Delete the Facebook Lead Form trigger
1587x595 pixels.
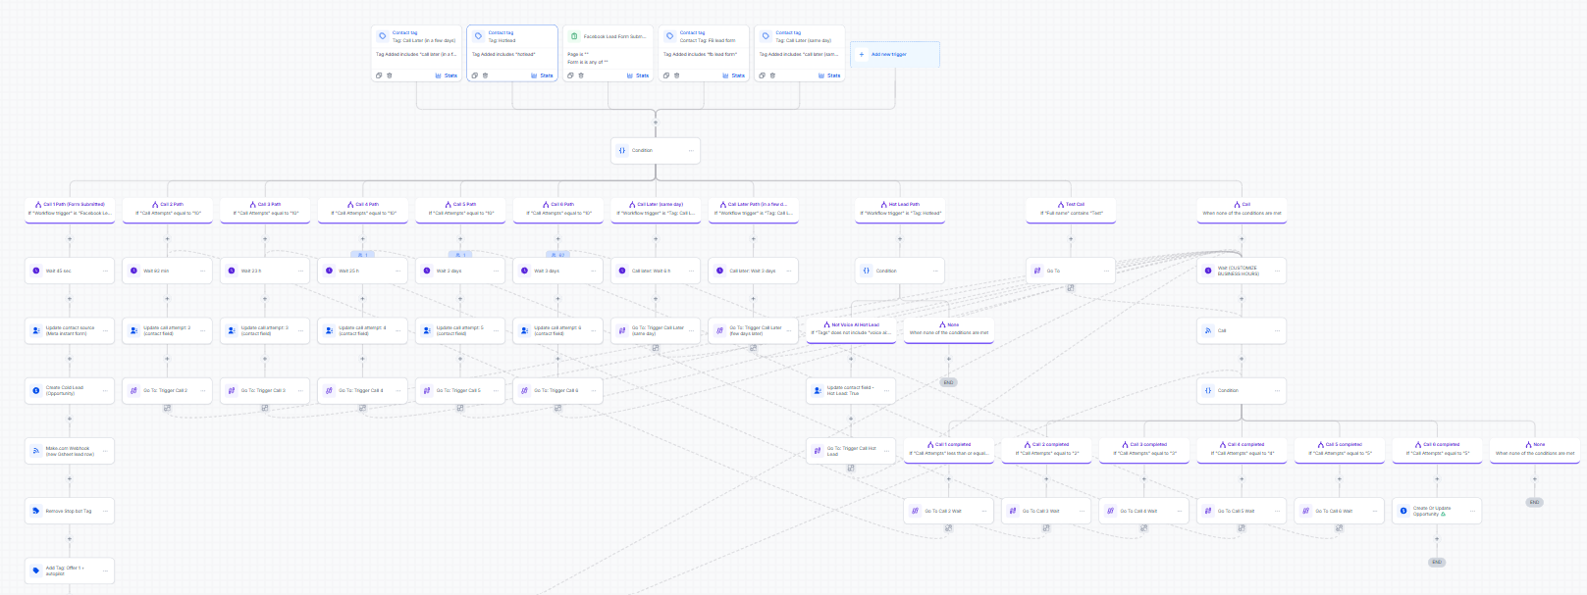click(581, 75)
